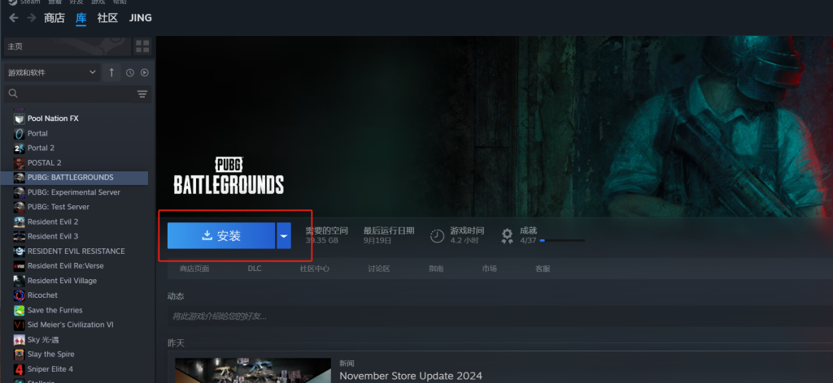
Task: Click the Resident Evil Village icon
Action: click(20, 280)
